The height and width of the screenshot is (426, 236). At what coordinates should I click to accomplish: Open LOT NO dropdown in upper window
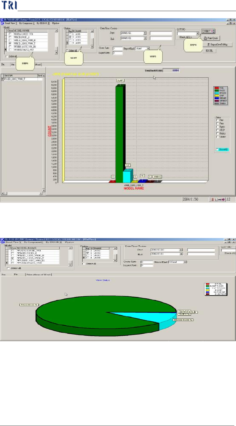198,34
